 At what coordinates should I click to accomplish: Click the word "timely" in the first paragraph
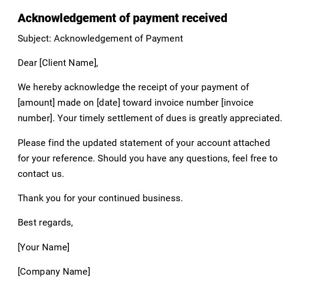pyautogui.click(x=93, y=118)
